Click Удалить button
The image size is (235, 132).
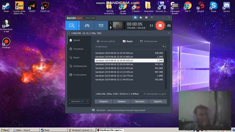[x=158, y=102]
